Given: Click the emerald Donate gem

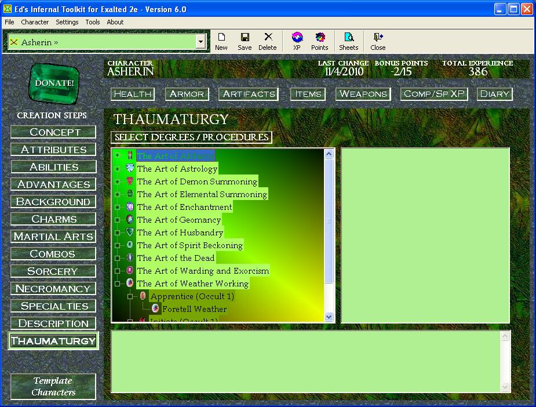Looking at the screenshot, I should 54,83.
